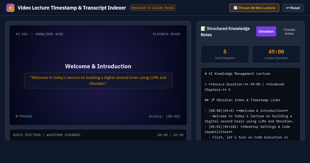Click the Source Duration metadata line

(244, 87)
